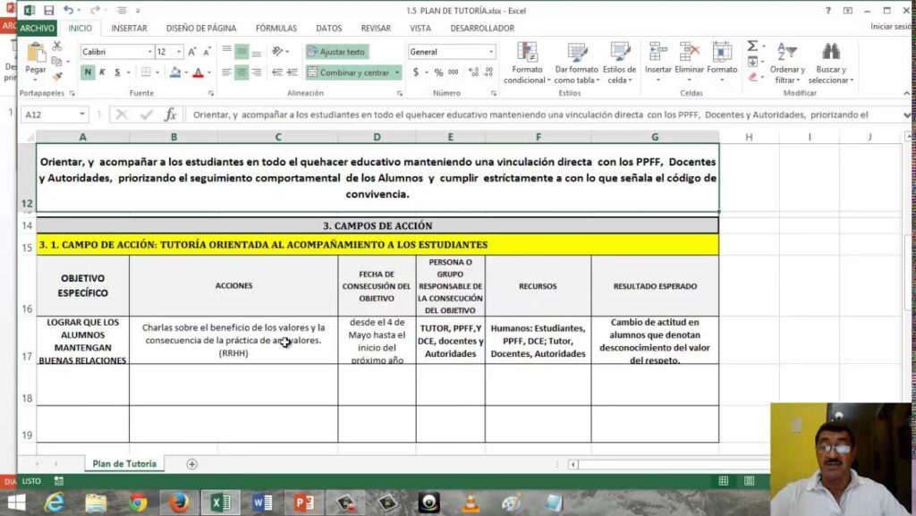
Task: Click the red font color button
Action: [198, 72]
